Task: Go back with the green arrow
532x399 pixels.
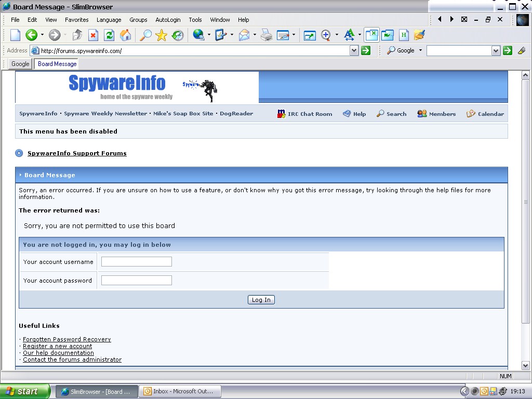Action: [x=32, y=35]
